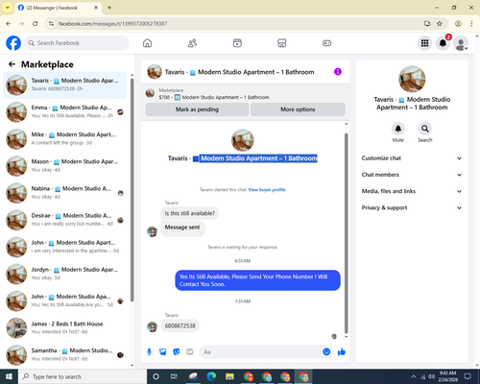Image resolution: width=480 pixels, height=384 pixels.
Task: Open Nabina conversation in chat list
Action: coord(64,193)
